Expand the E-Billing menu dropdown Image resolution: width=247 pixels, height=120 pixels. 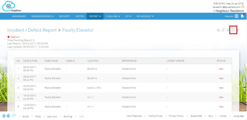[113, 16]
